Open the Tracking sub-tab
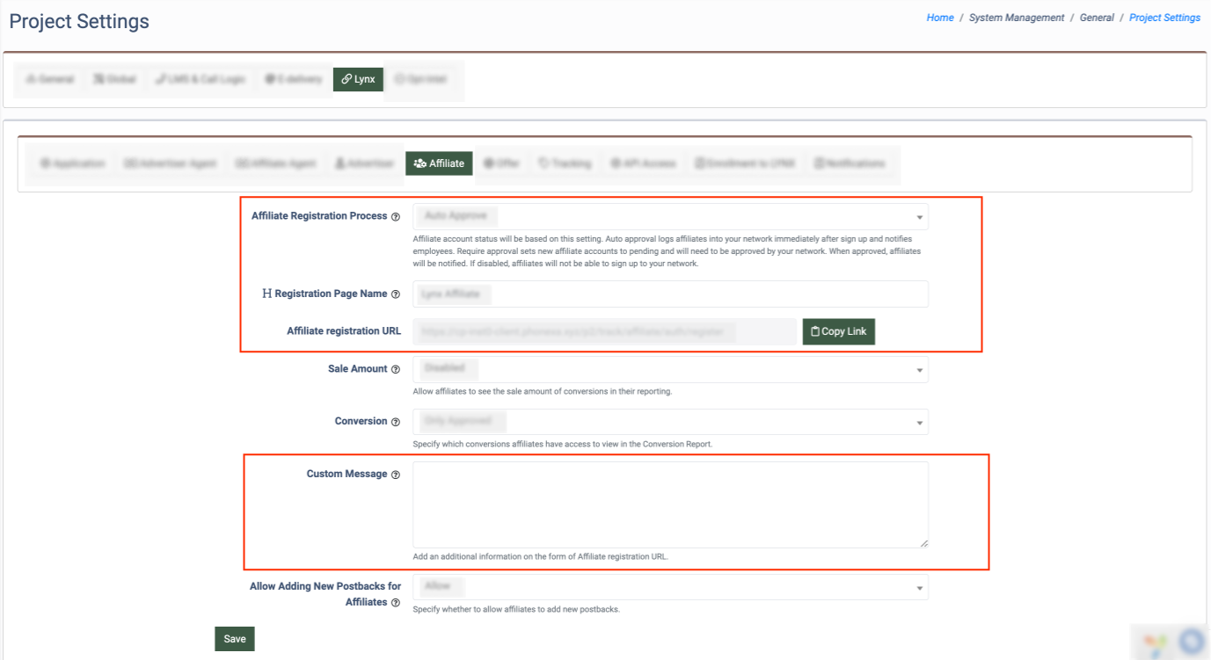Viewport: 1211px width, 660px height. (x=565, y=163)
